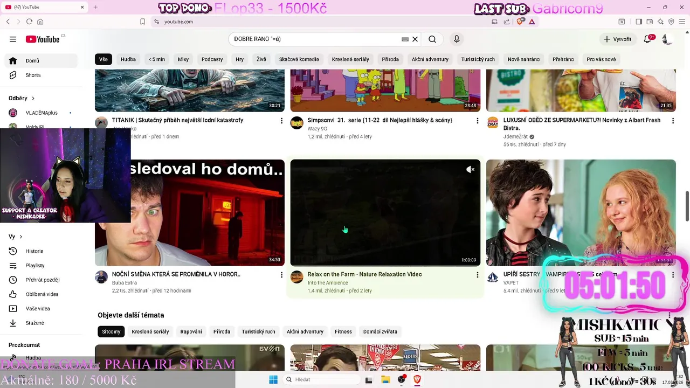Open browser home button
Screen dimensions: 690x388
point(40,22)
